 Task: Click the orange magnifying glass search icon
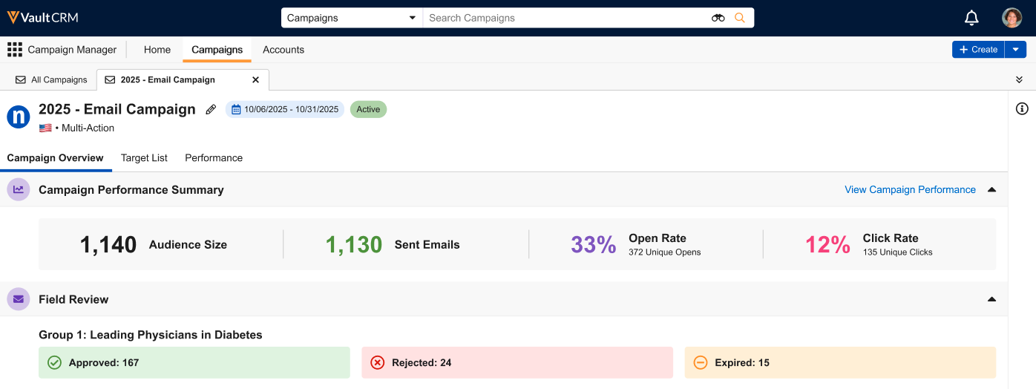pyautogui.click(x=739, y=18)
